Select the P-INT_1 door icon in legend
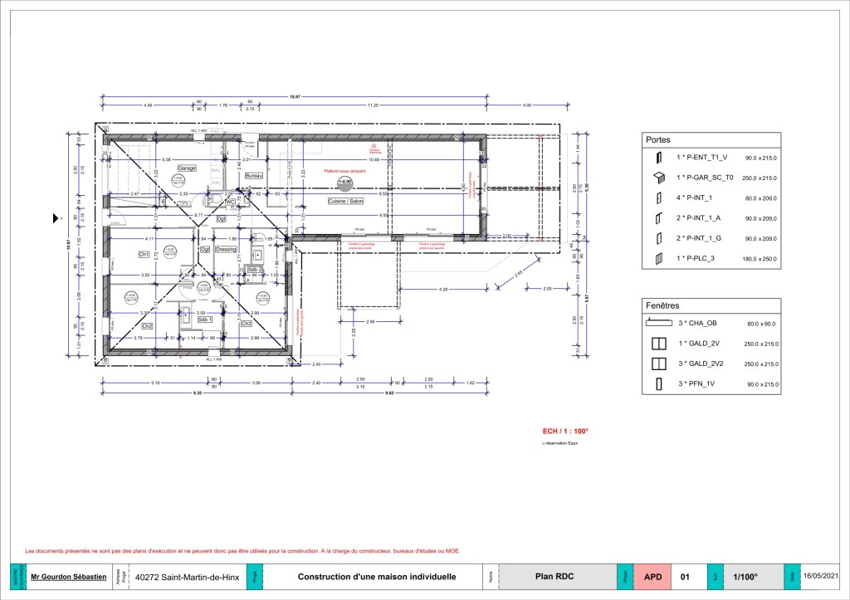The width and height of the screenshot is (850, 600). coord(658,198)
